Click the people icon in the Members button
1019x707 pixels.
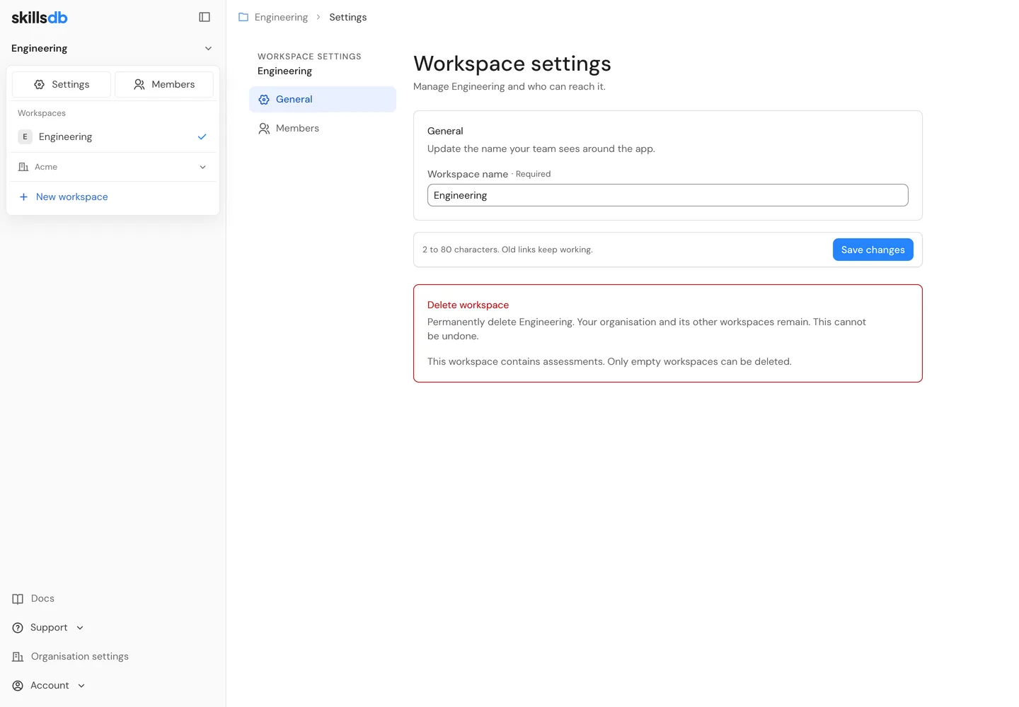tap(139, 84)
